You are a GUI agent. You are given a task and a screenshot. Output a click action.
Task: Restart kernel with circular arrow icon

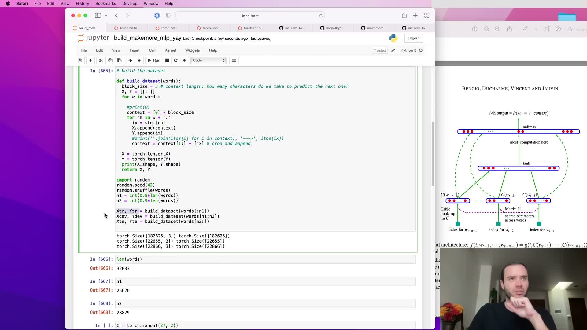click(176, 60)
